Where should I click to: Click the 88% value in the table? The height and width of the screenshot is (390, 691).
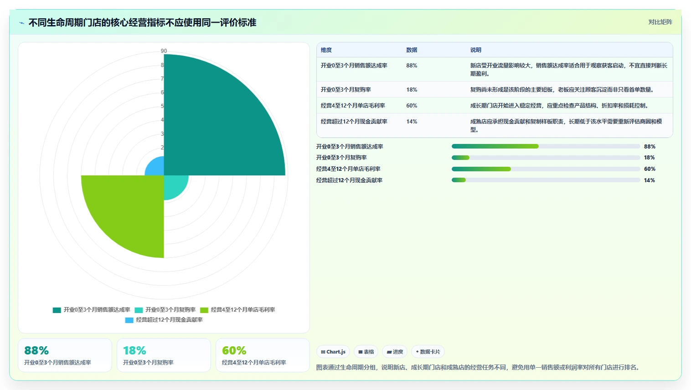point(412,66)
